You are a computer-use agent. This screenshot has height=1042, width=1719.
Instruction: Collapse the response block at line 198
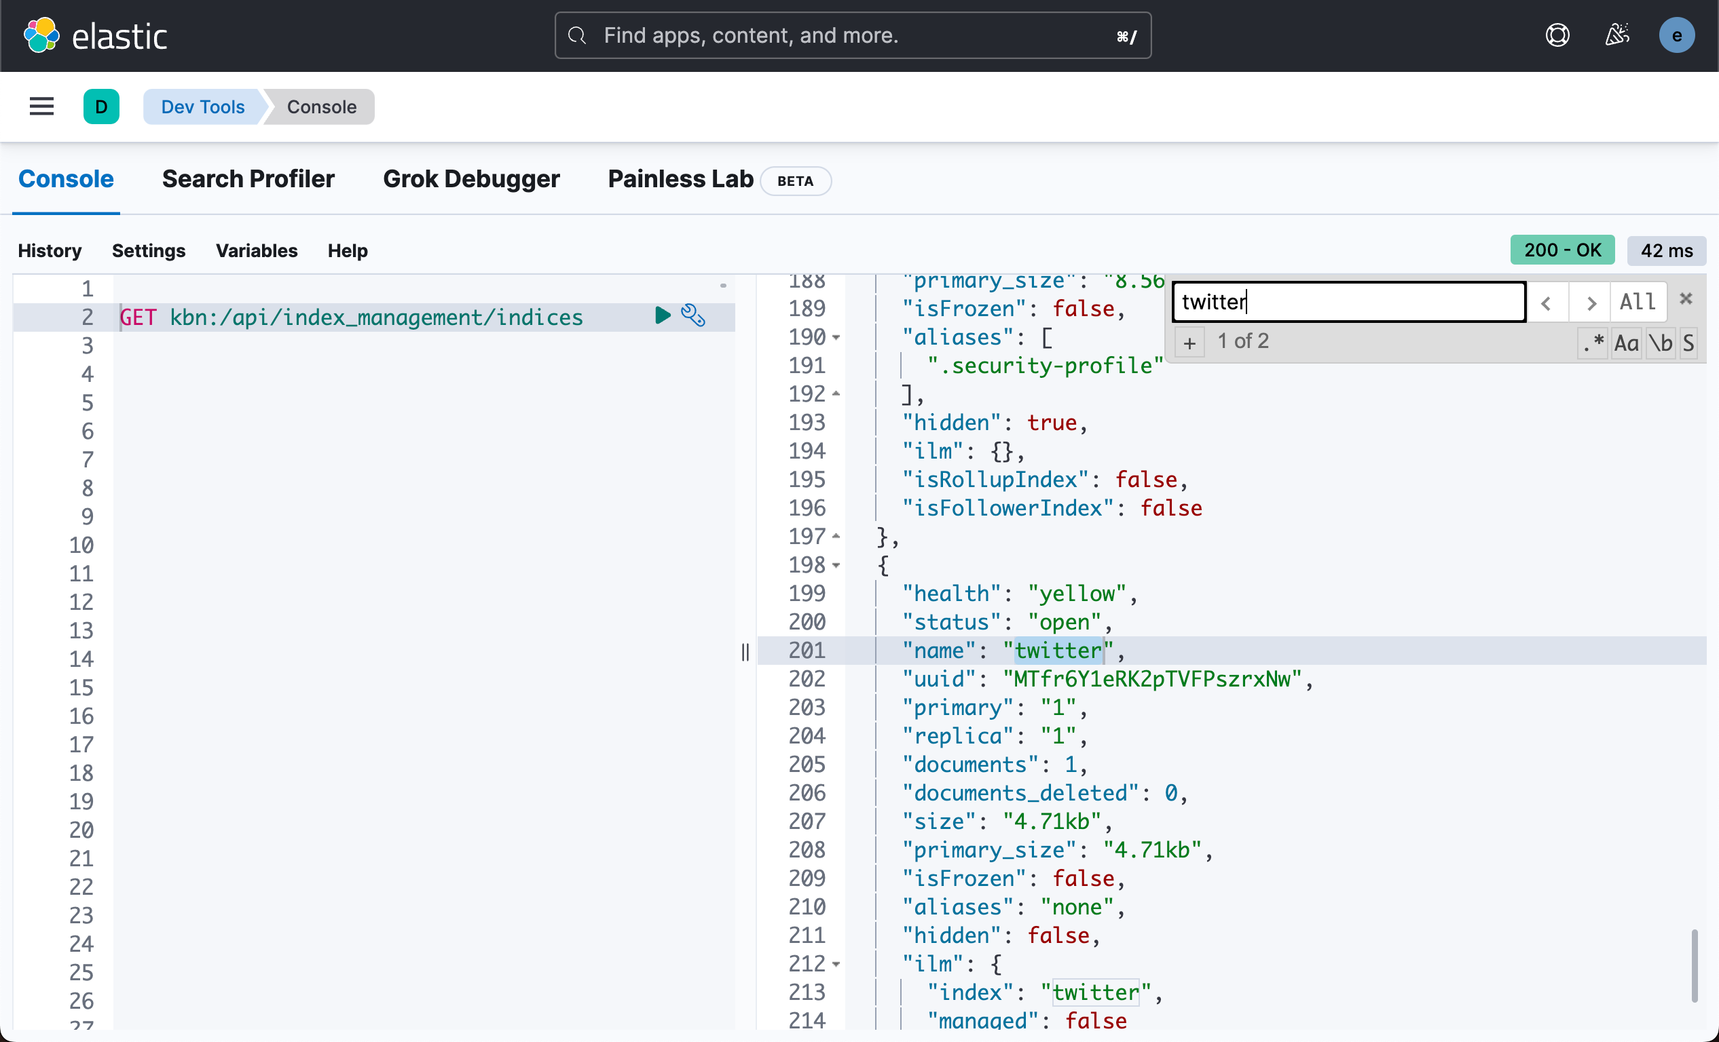[836, 565]
